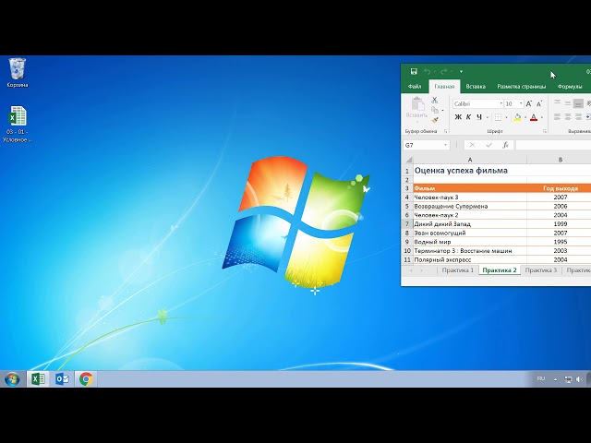Image resolution: width=591 pixels, height=443 pixels.
Task: Click the Copy icon in the clipboard group
Action: (435, 110)
